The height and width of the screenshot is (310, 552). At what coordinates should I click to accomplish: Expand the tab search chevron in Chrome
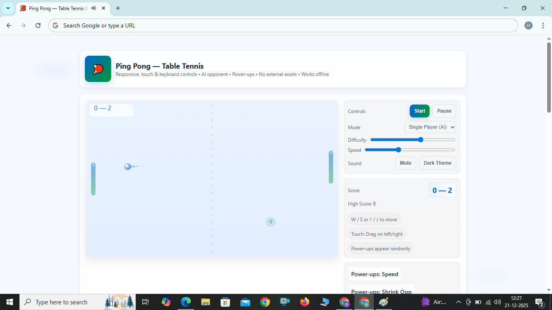click(8, 8)
